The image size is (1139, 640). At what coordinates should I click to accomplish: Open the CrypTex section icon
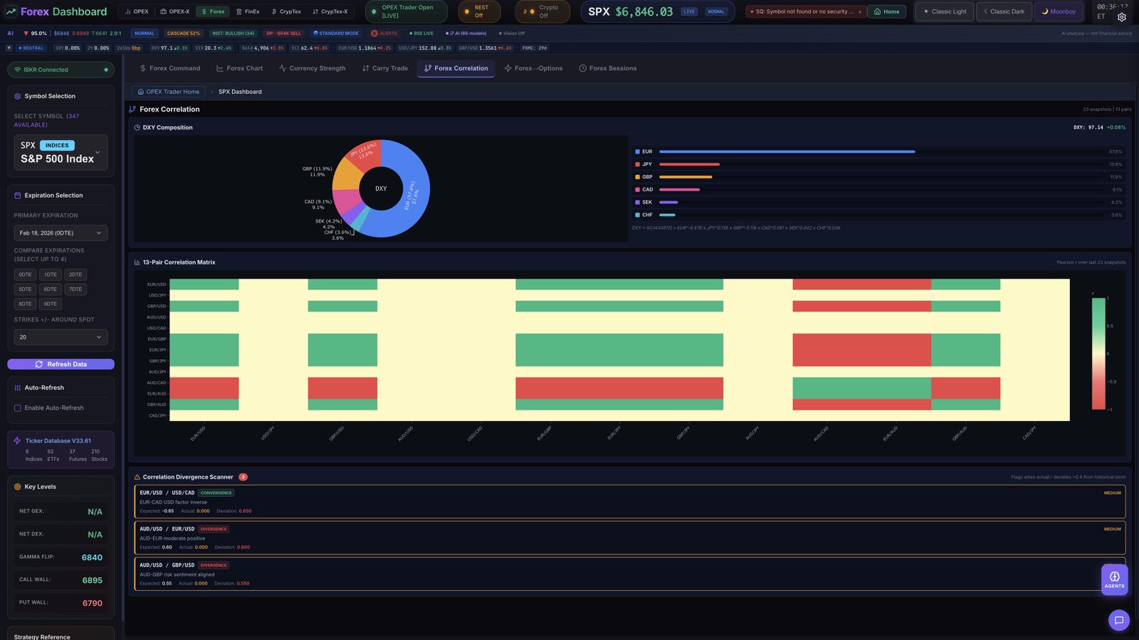[x=275, y=11]
